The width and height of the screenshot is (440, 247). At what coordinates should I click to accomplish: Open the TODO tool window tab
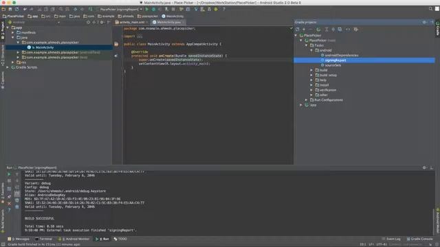coord(120,239)
